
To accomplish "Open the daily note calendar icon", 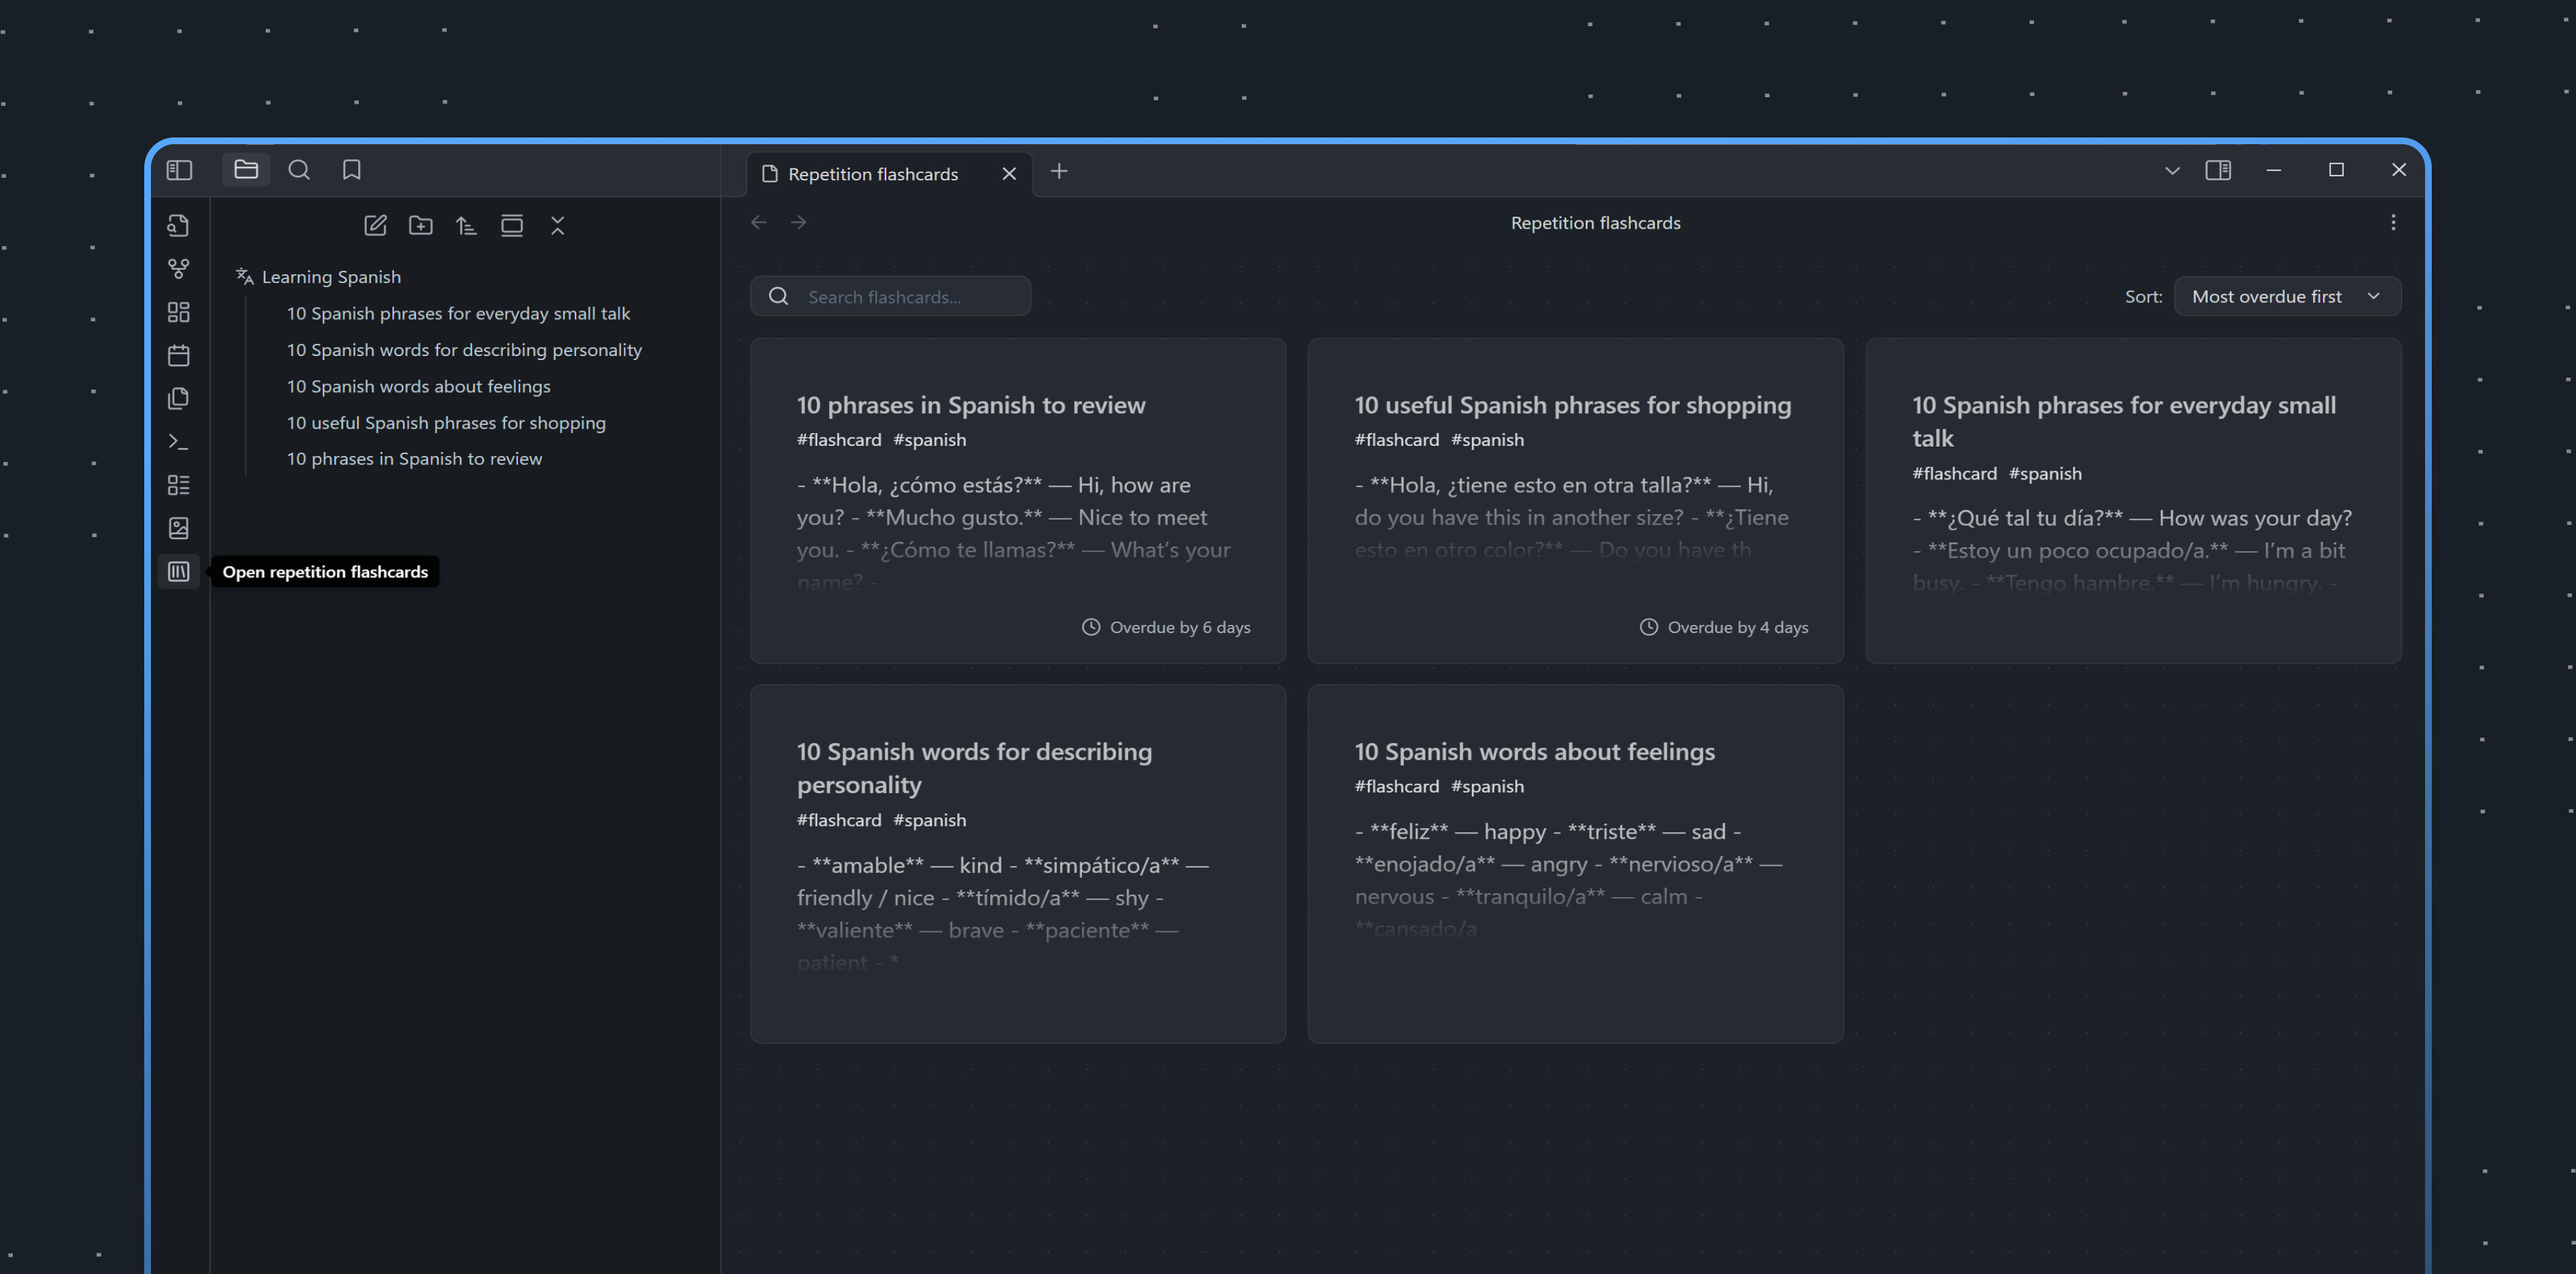I will coord(178,356).
